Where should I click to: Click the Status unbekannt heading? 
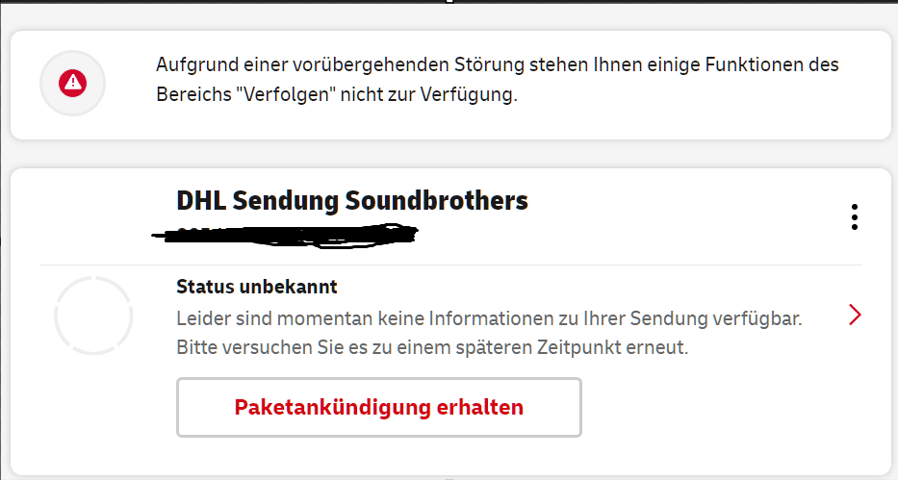coord(257,287)
